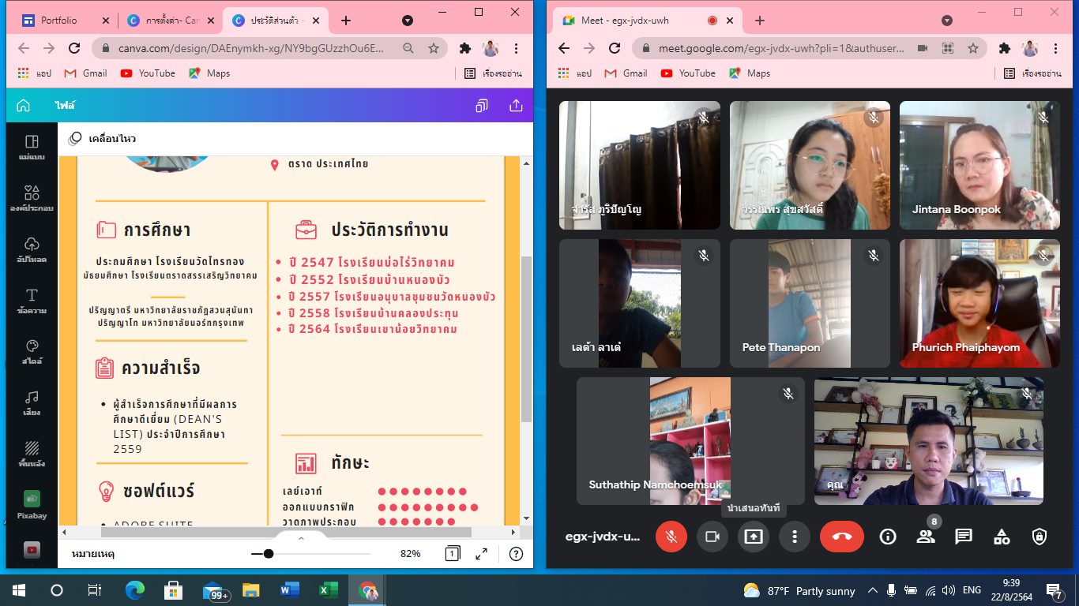Click the Canva share/export icon
This screenshot has width=1079, height=606.
pos(516,105)
